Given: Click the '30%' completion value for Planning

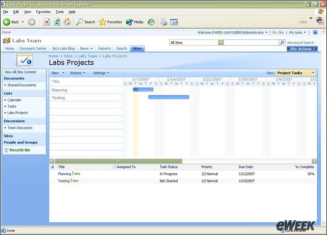Looking at the screenshot, I should click(x=311, y=174).
